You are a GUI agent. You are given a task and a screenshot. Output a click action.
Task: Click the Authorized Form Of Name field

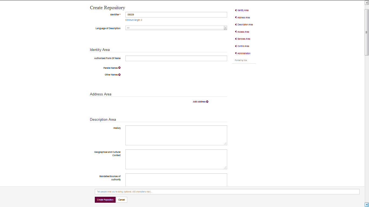(176, 58)
